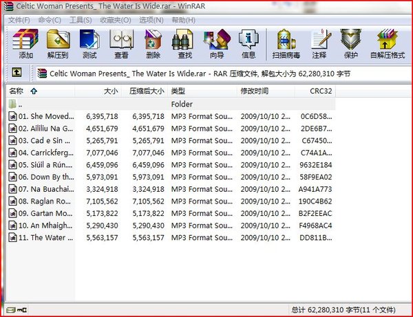Sort by 类型 column header

202,91
